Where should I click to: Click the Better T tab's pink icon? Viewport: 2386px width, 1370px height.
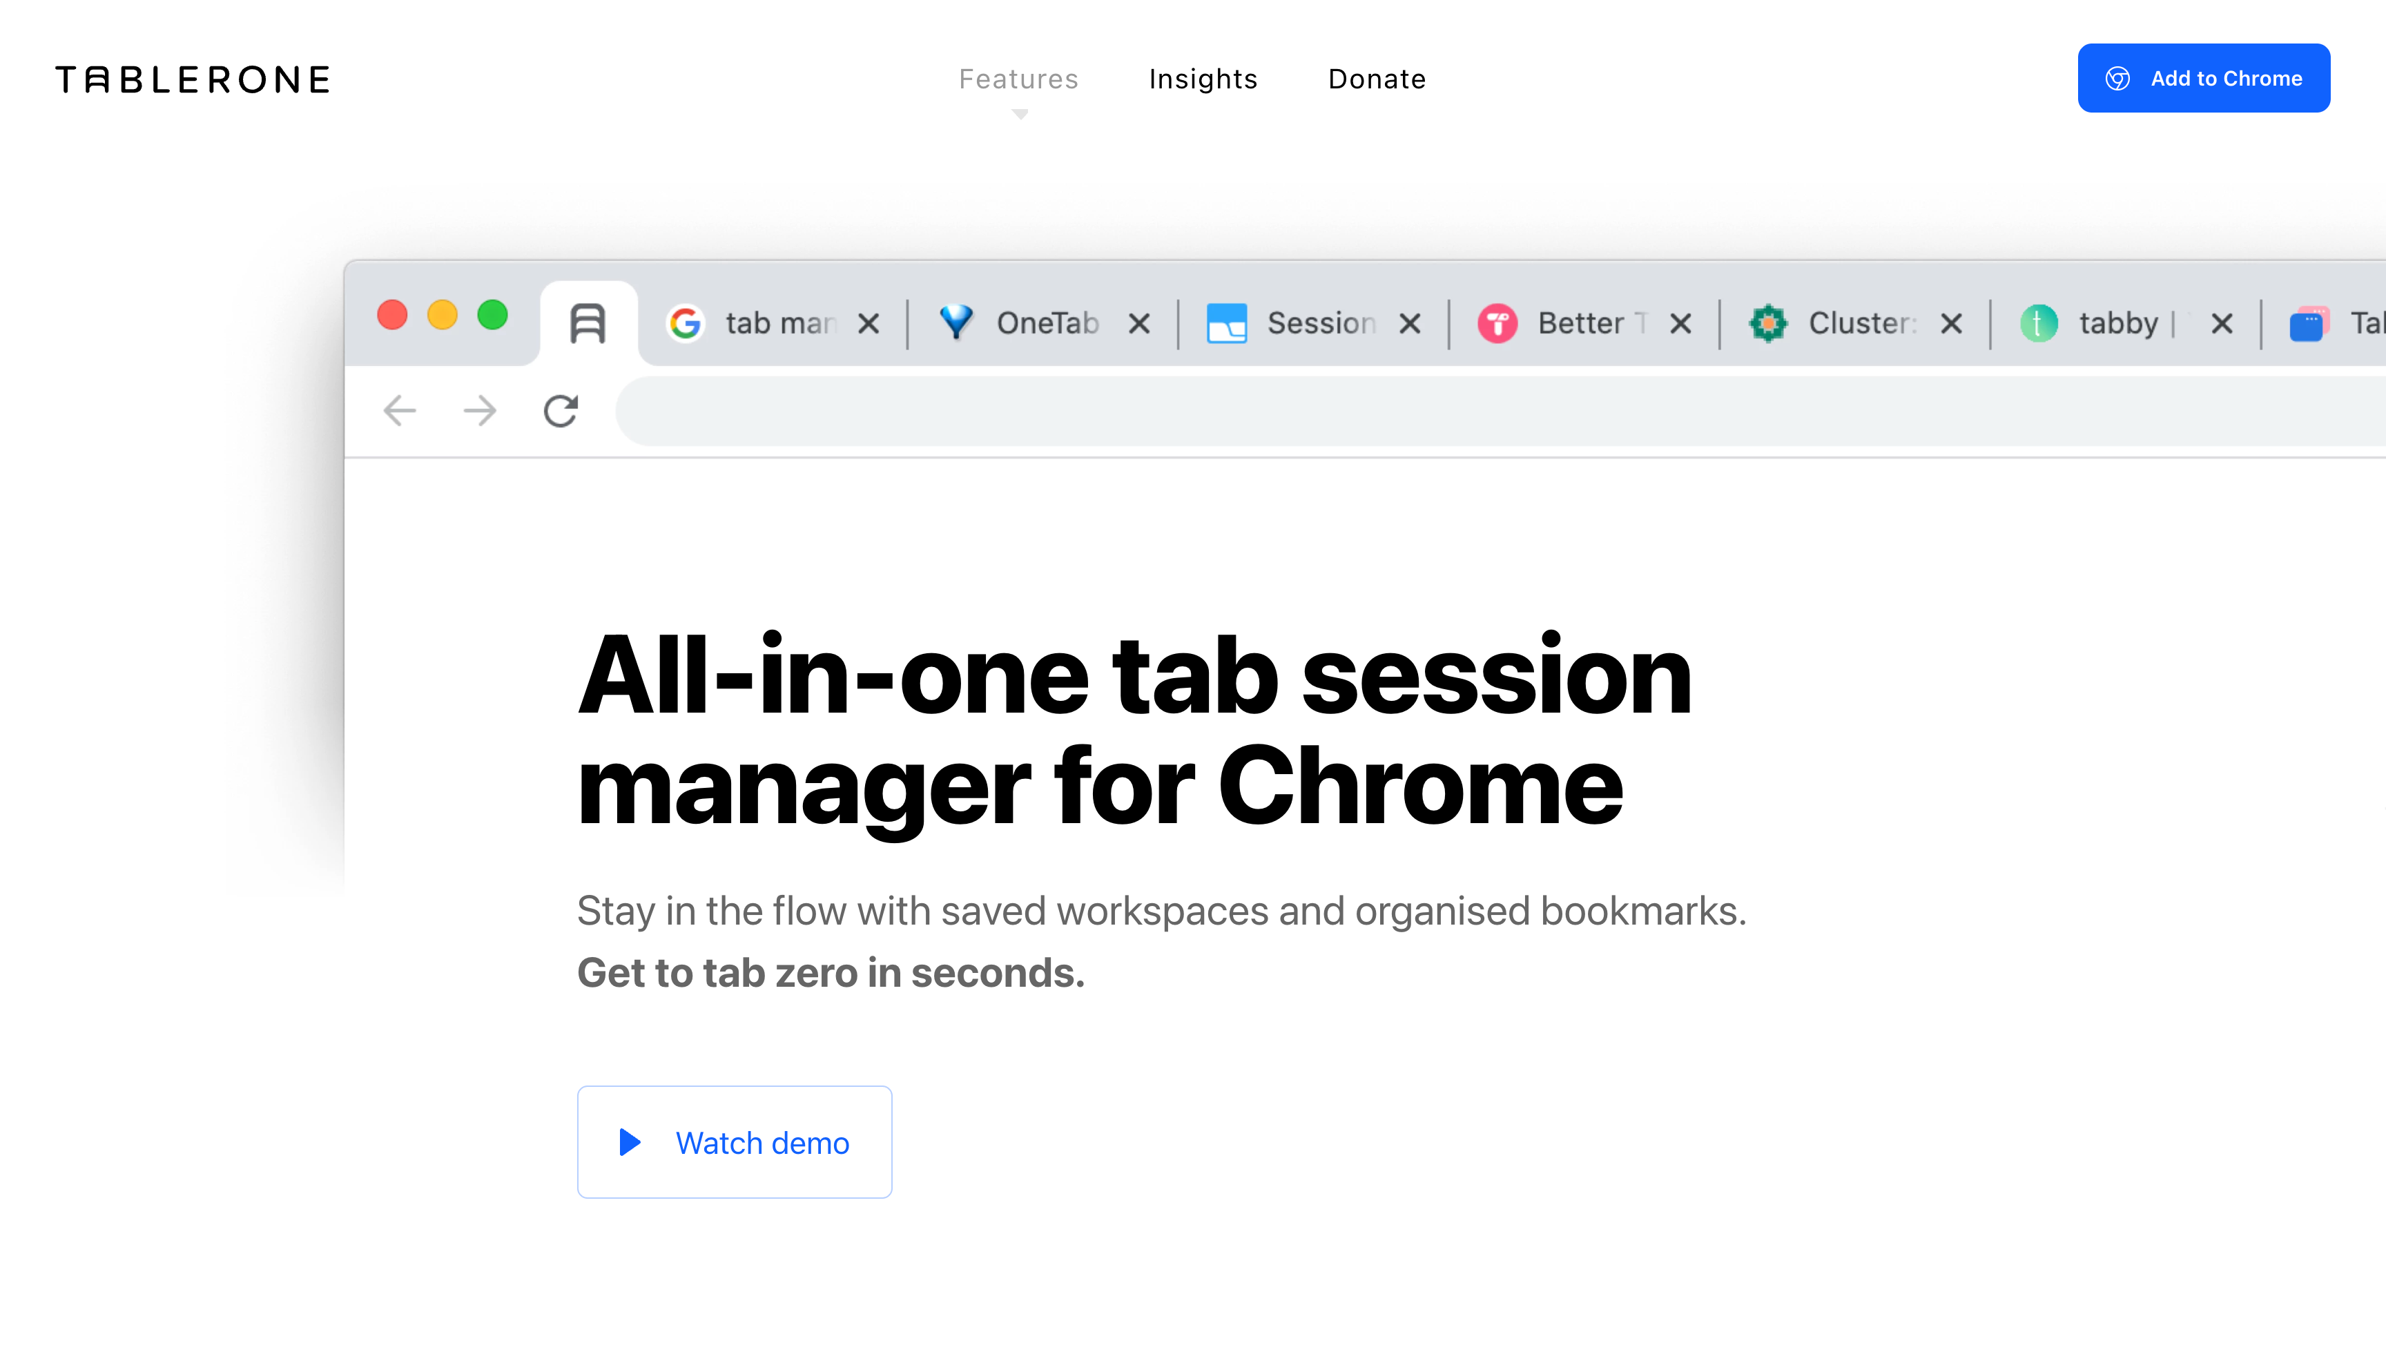coord(1497,324)
